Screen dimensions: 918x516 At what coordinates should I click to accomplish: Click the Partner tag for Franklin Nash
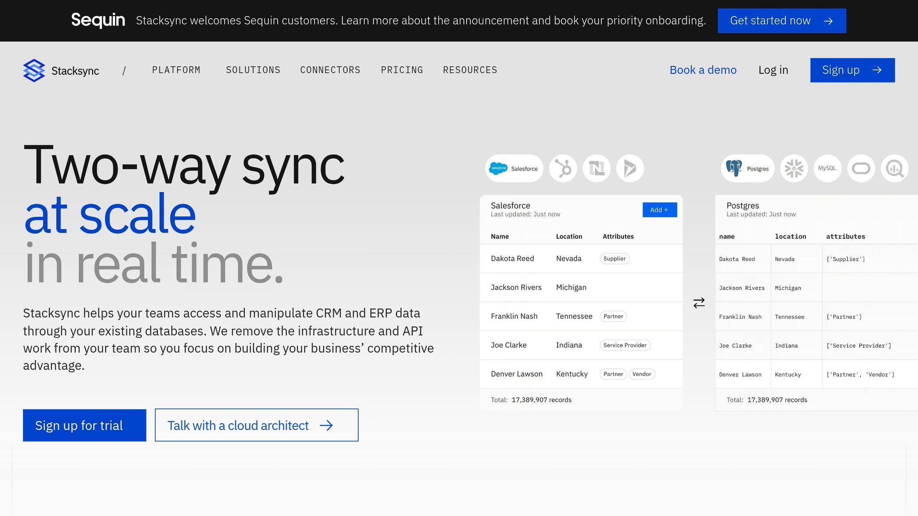coord(613,316)
